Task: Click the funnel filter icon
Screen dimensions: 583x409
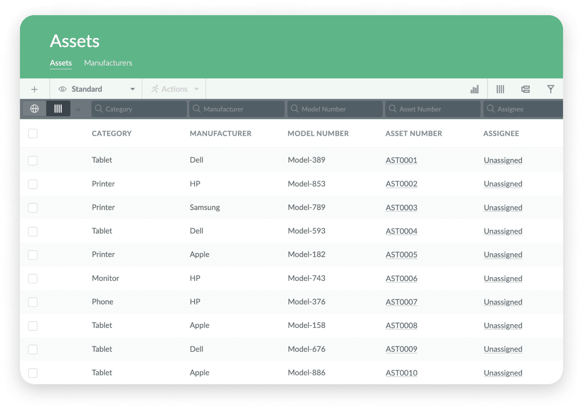Action: pos(550,89)
